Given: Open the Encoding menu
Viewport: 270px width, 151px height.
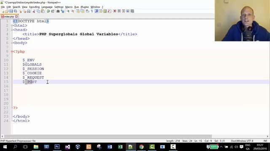Looking at the screenshot, I should (35, 7).
